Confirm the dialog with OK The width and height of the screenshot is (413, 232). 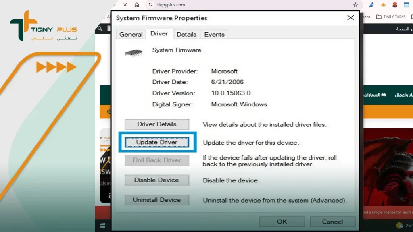point(282,222)
